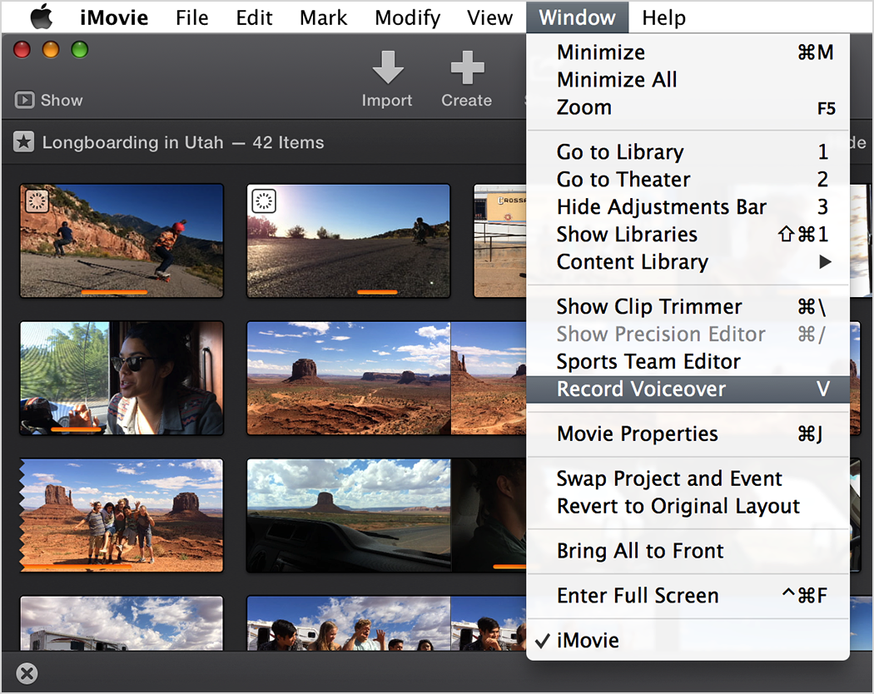
Task: Click the spinner badge on second clip
Action: coord(263,201)
